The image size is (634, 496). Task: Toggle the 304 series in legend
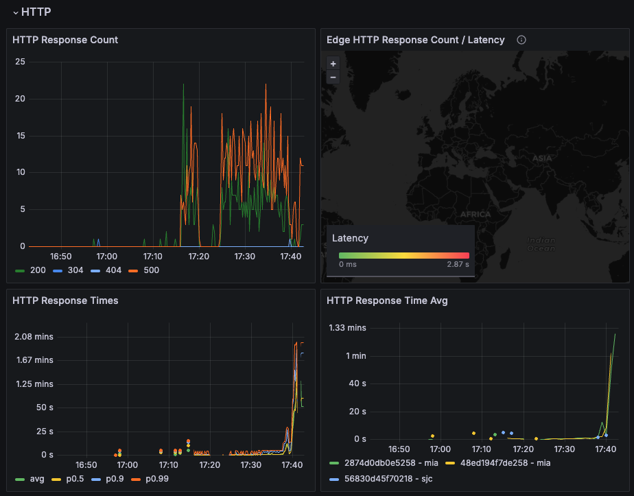pos(75,270)
